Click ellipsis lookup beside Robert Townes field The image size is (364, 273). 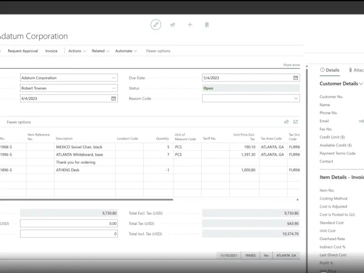click(114, 88)
